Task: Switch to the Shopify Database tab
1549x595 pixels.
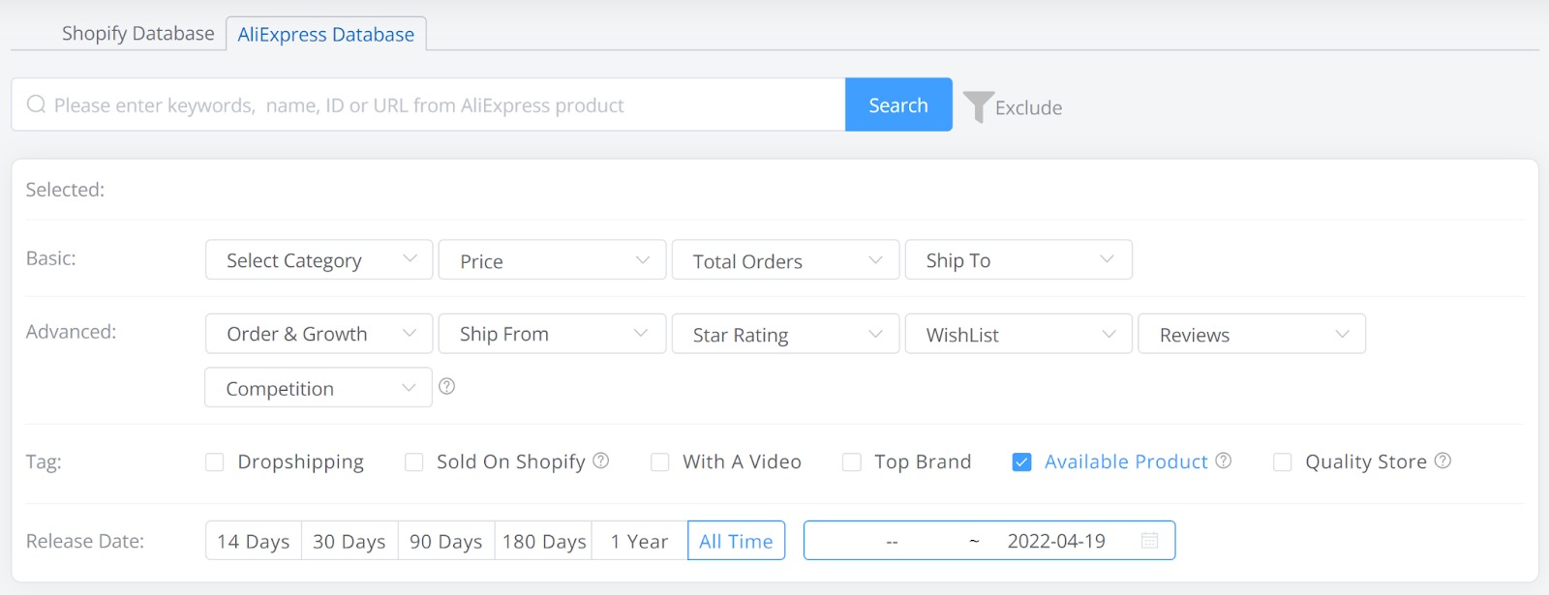Action: point(137,34)
